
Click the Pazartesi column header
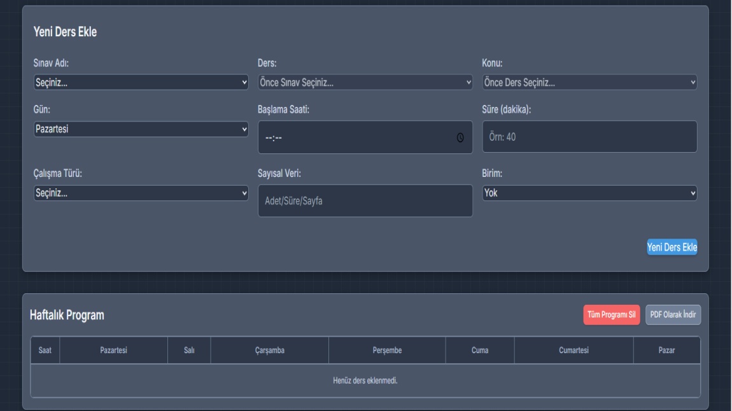pos(113,351)
